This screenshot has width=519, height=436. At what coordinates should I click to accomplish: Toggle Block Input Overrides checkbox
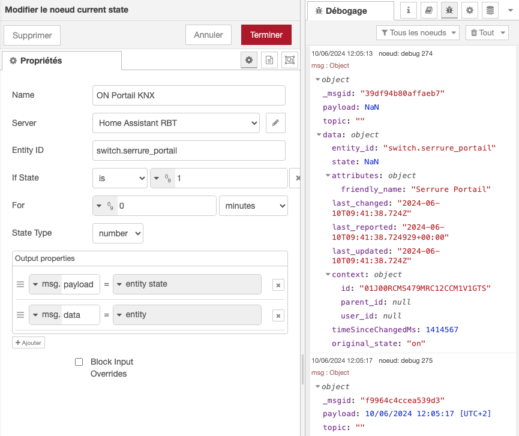[x=79, y=362]
